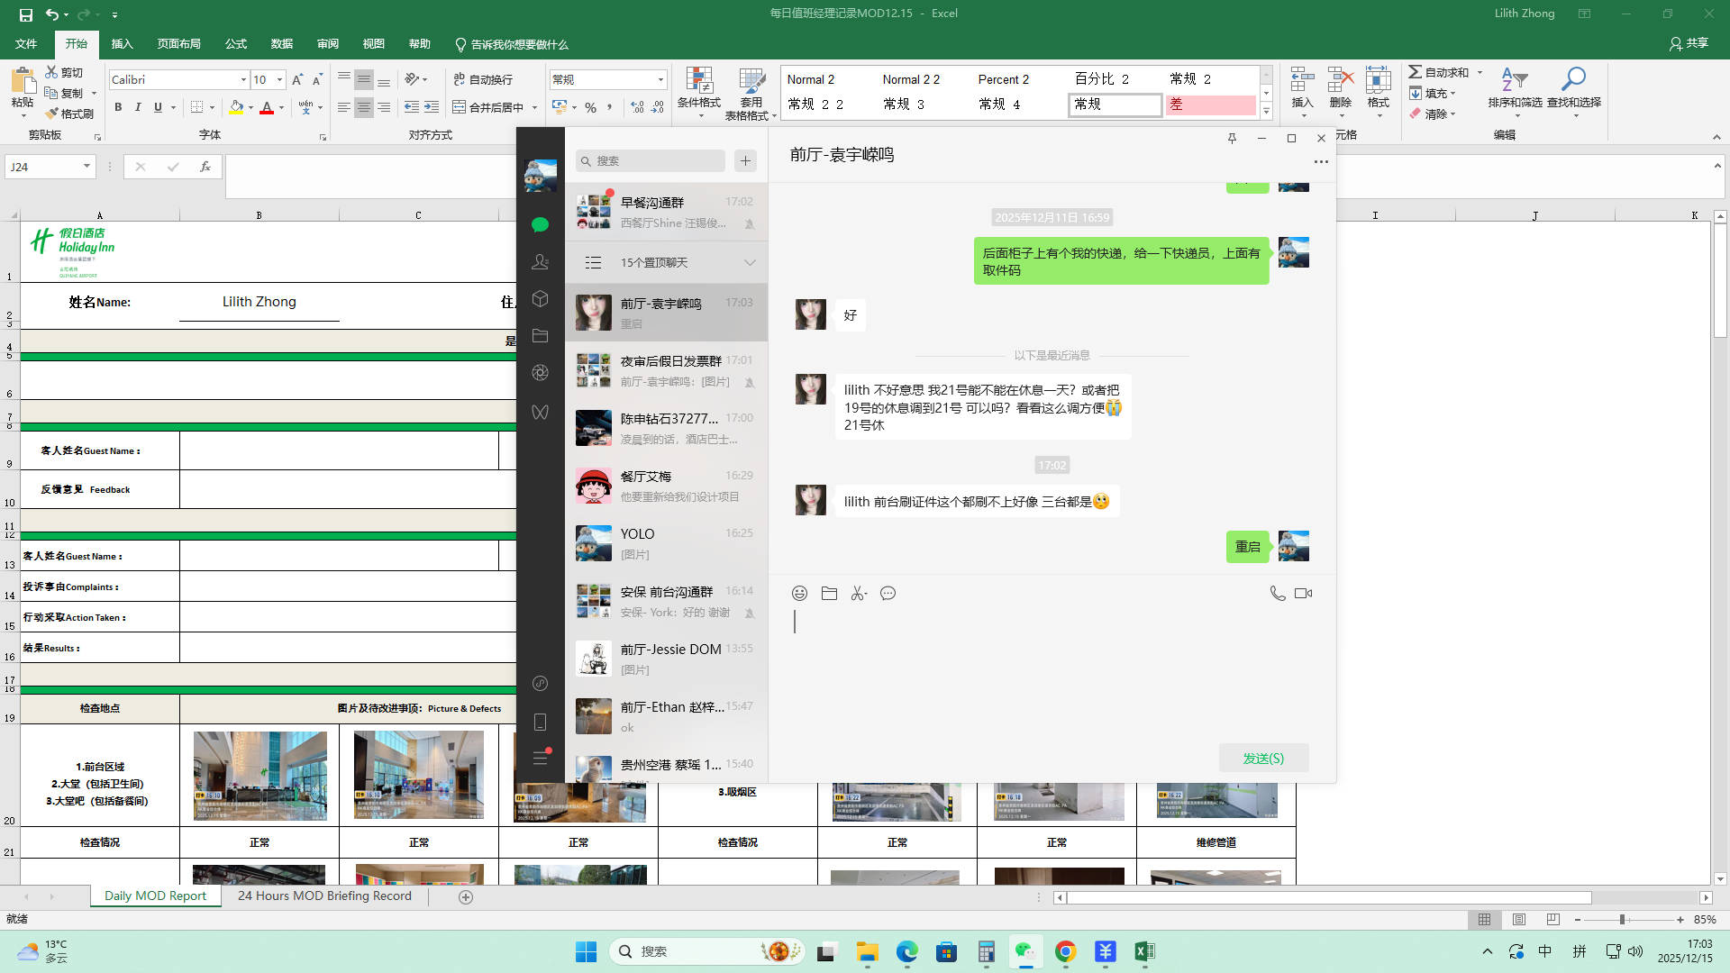Image resolution: width=1730 pixels, height=973 pixels.
Task: Open chat history bubble icon
Action: pos(888,594)
